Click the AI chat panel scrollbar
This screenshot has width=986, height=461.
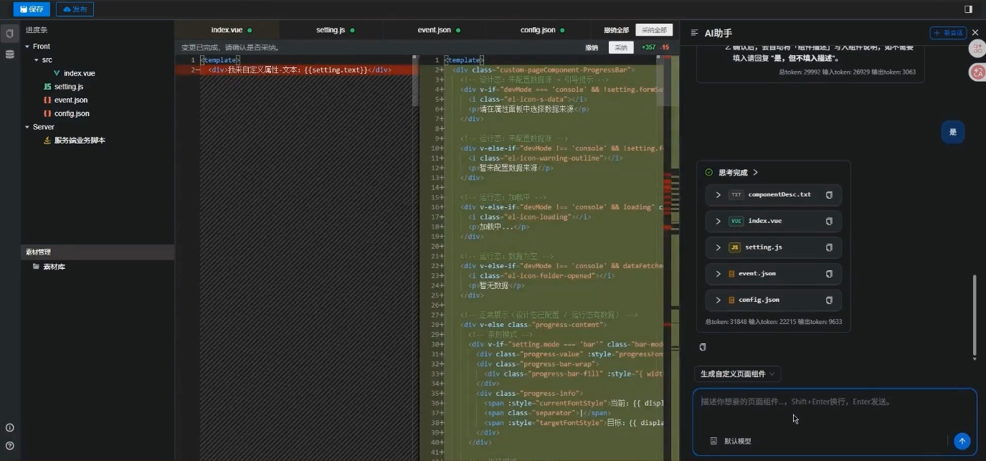pos(974,314)
